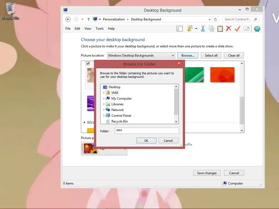Select Recycle Bin in folder tree

coord(119,121)
